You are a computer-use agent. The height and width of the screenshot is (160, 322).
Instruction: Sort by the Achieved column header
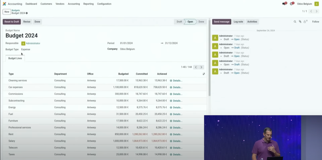click(162, 74)
